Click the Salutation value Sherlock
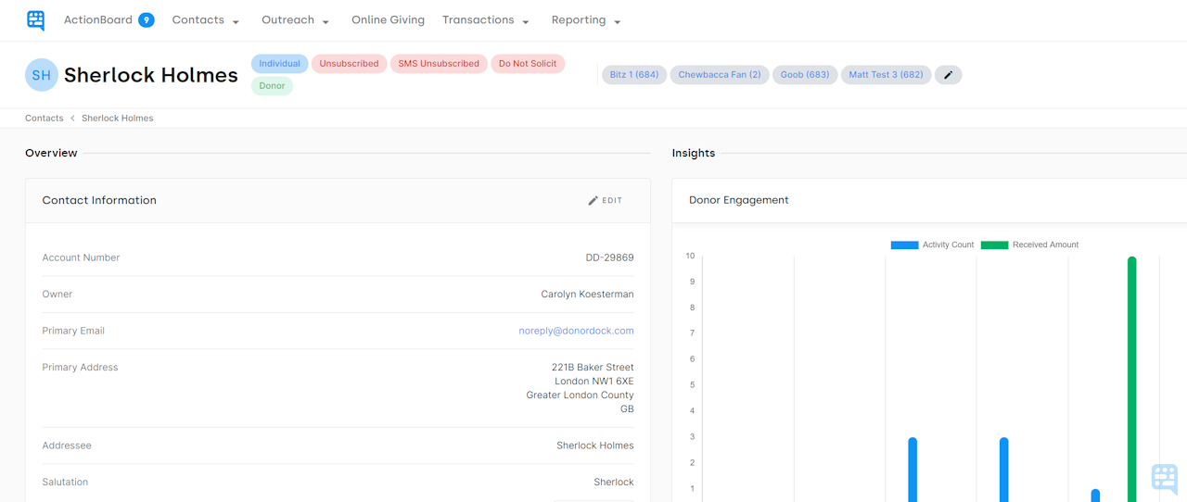The width and height of the screenshot is (1187, 502). 614,483
